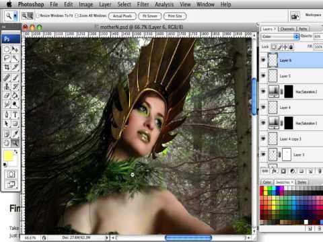Click the Actual Pixels button
Screen dimensions: 323x242
point(122,16)
